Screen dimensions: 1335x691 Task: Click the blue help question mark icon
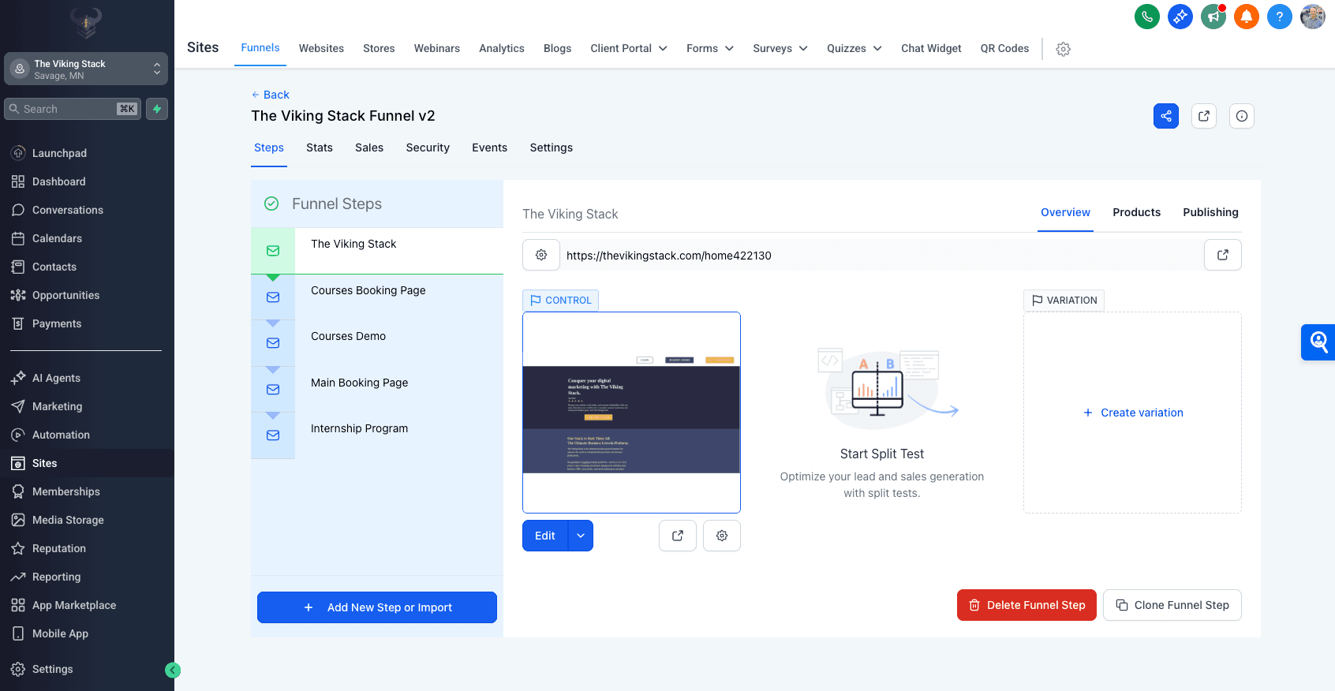pos(1279,17)
